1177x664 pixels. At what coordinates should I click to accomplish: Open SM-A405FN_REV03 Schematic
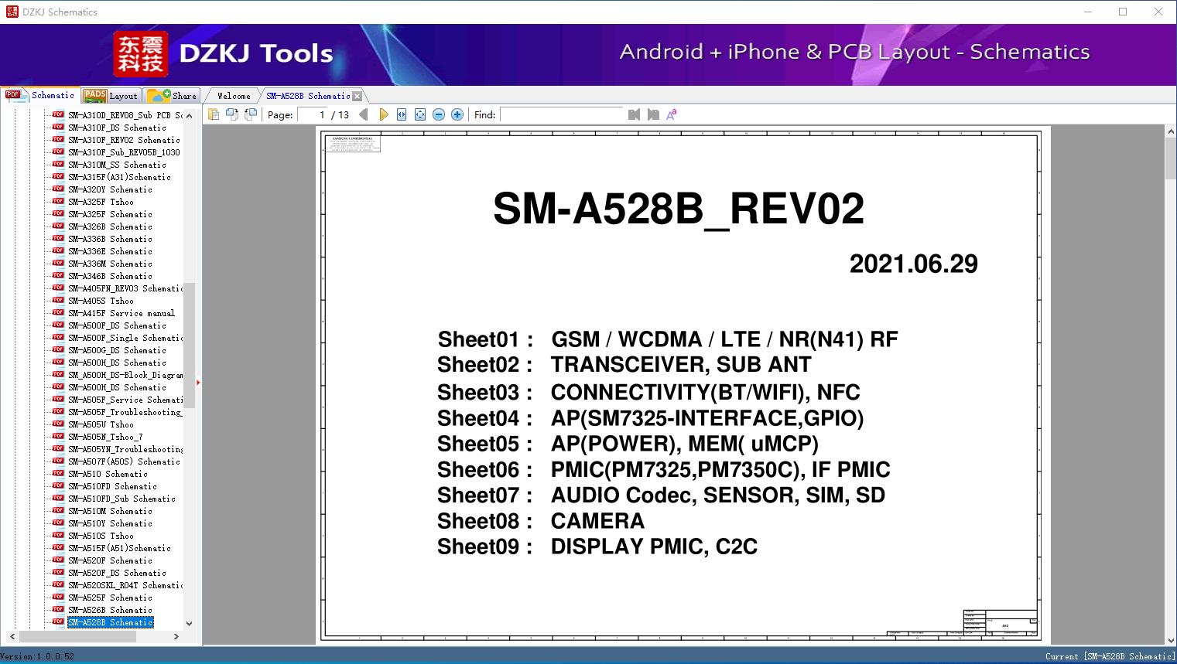pyautogui.click(x=125, y=288)
